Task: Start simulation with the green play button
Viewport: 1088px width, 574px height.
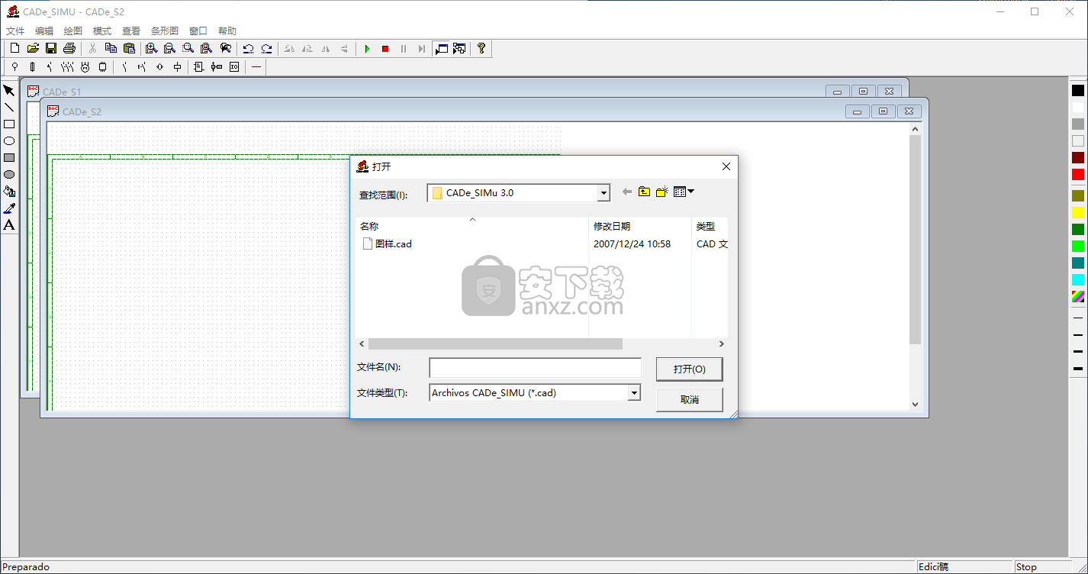Action: coord(367,49)
